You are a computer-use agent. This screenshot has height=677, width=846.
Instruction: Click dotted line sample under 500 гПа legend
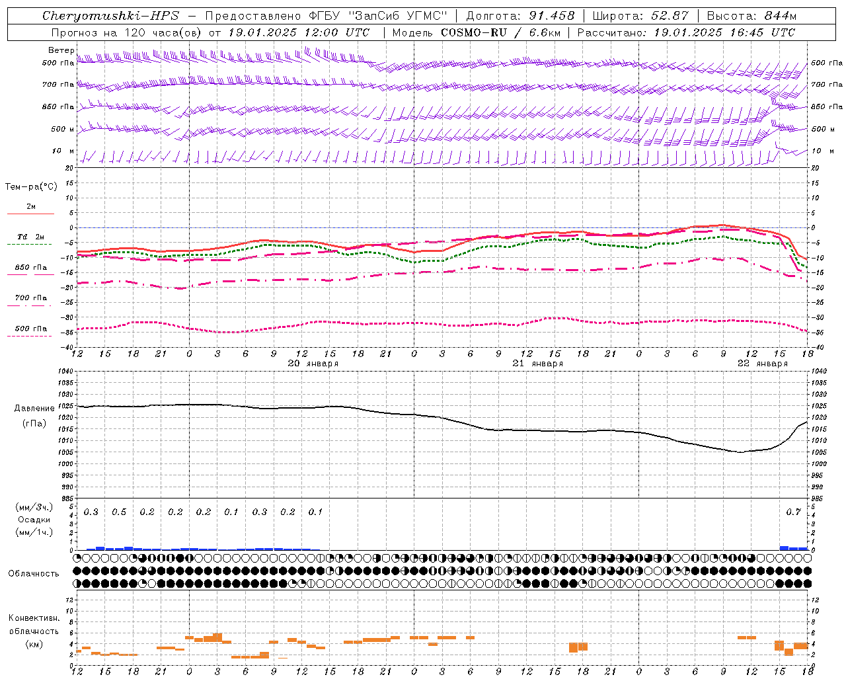30,336
